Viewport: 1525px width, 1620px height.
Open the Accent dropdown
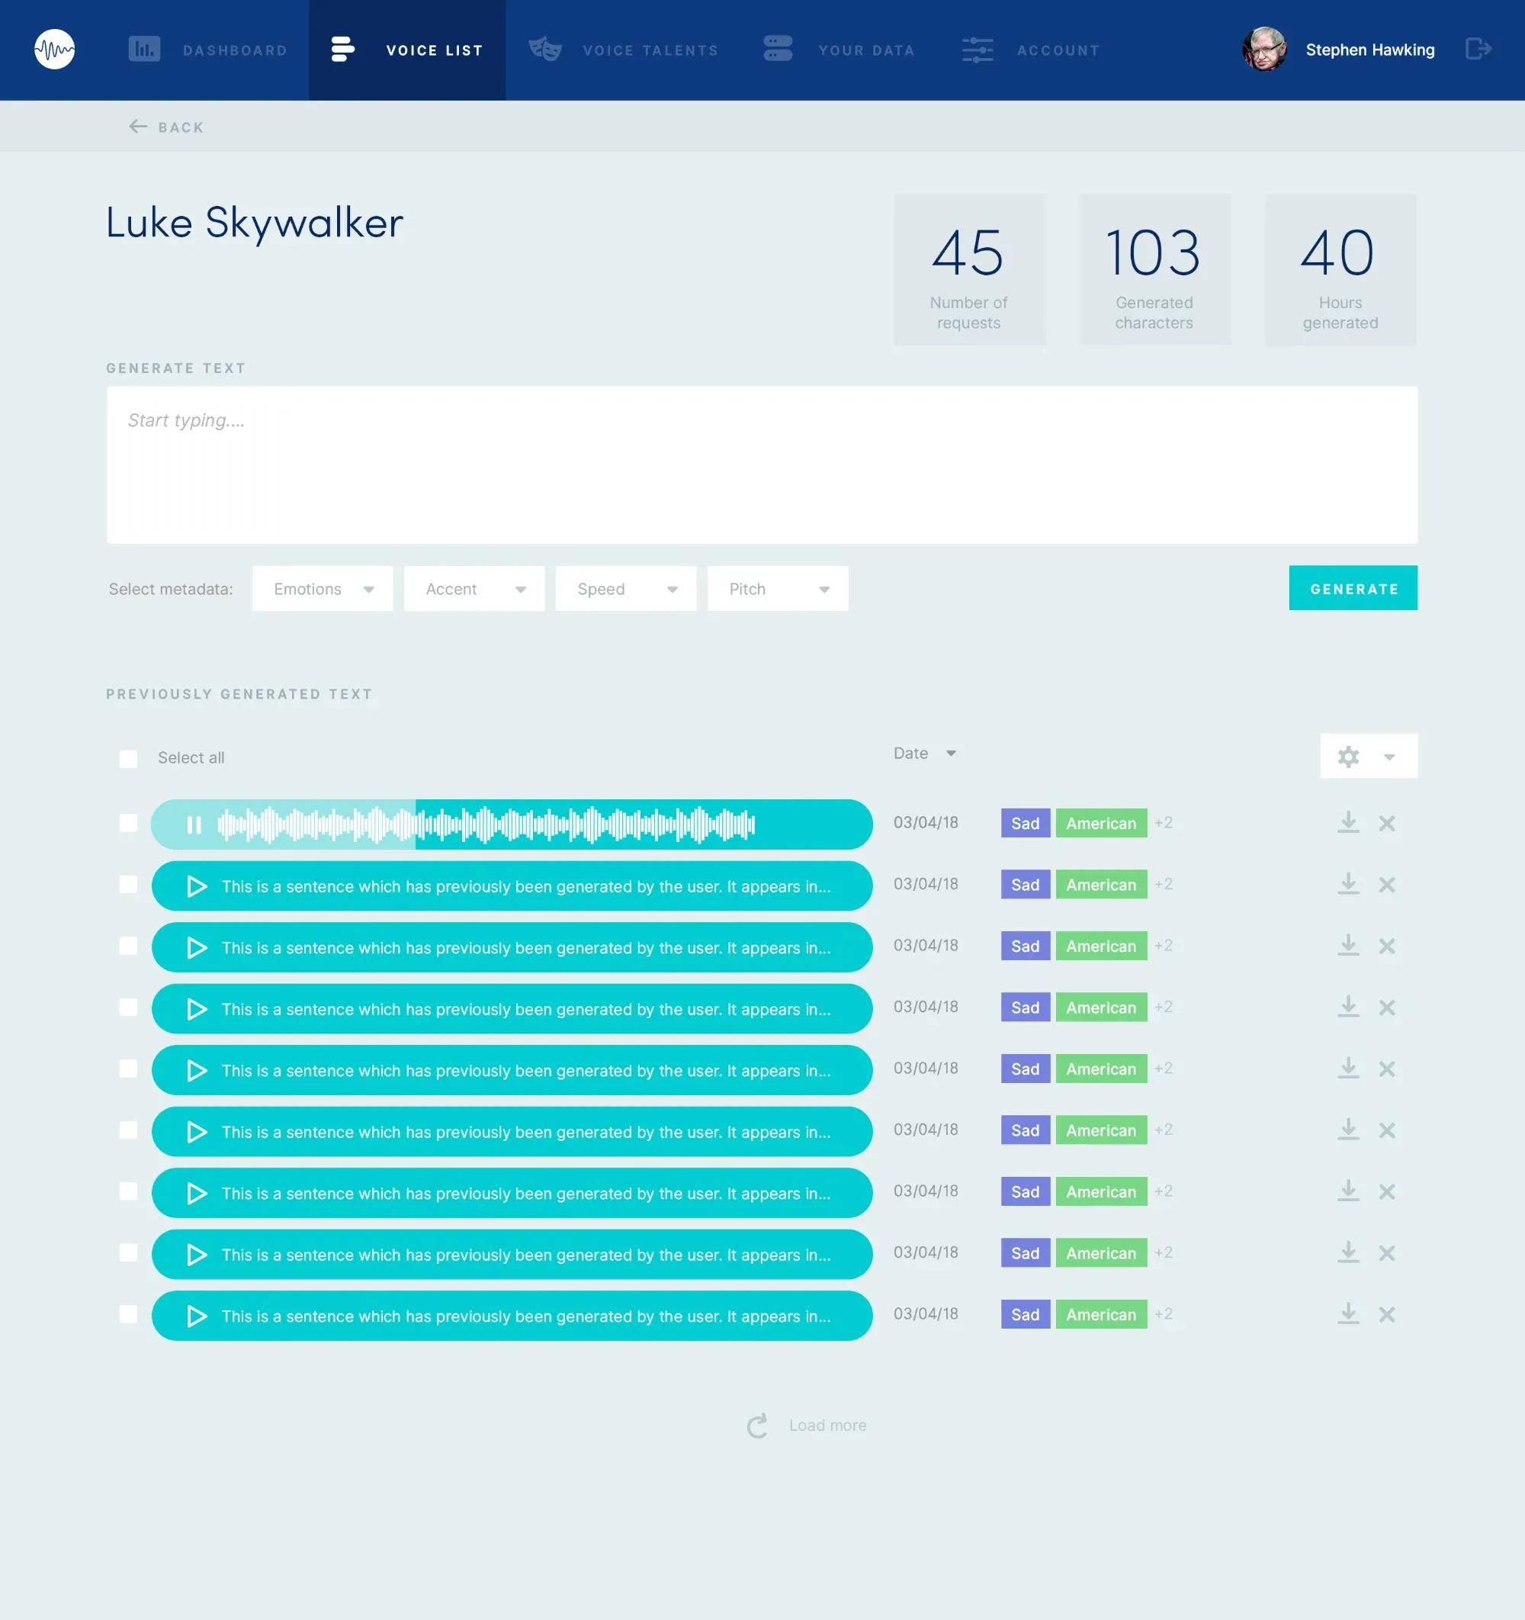coord(474,588)
